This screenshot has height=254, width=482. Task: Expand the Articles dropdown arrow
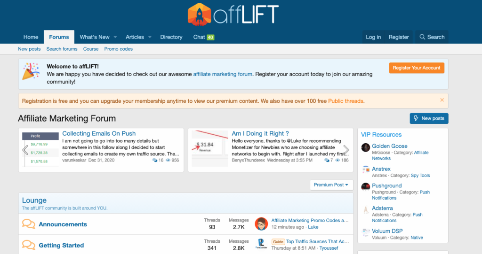point(150,37)
